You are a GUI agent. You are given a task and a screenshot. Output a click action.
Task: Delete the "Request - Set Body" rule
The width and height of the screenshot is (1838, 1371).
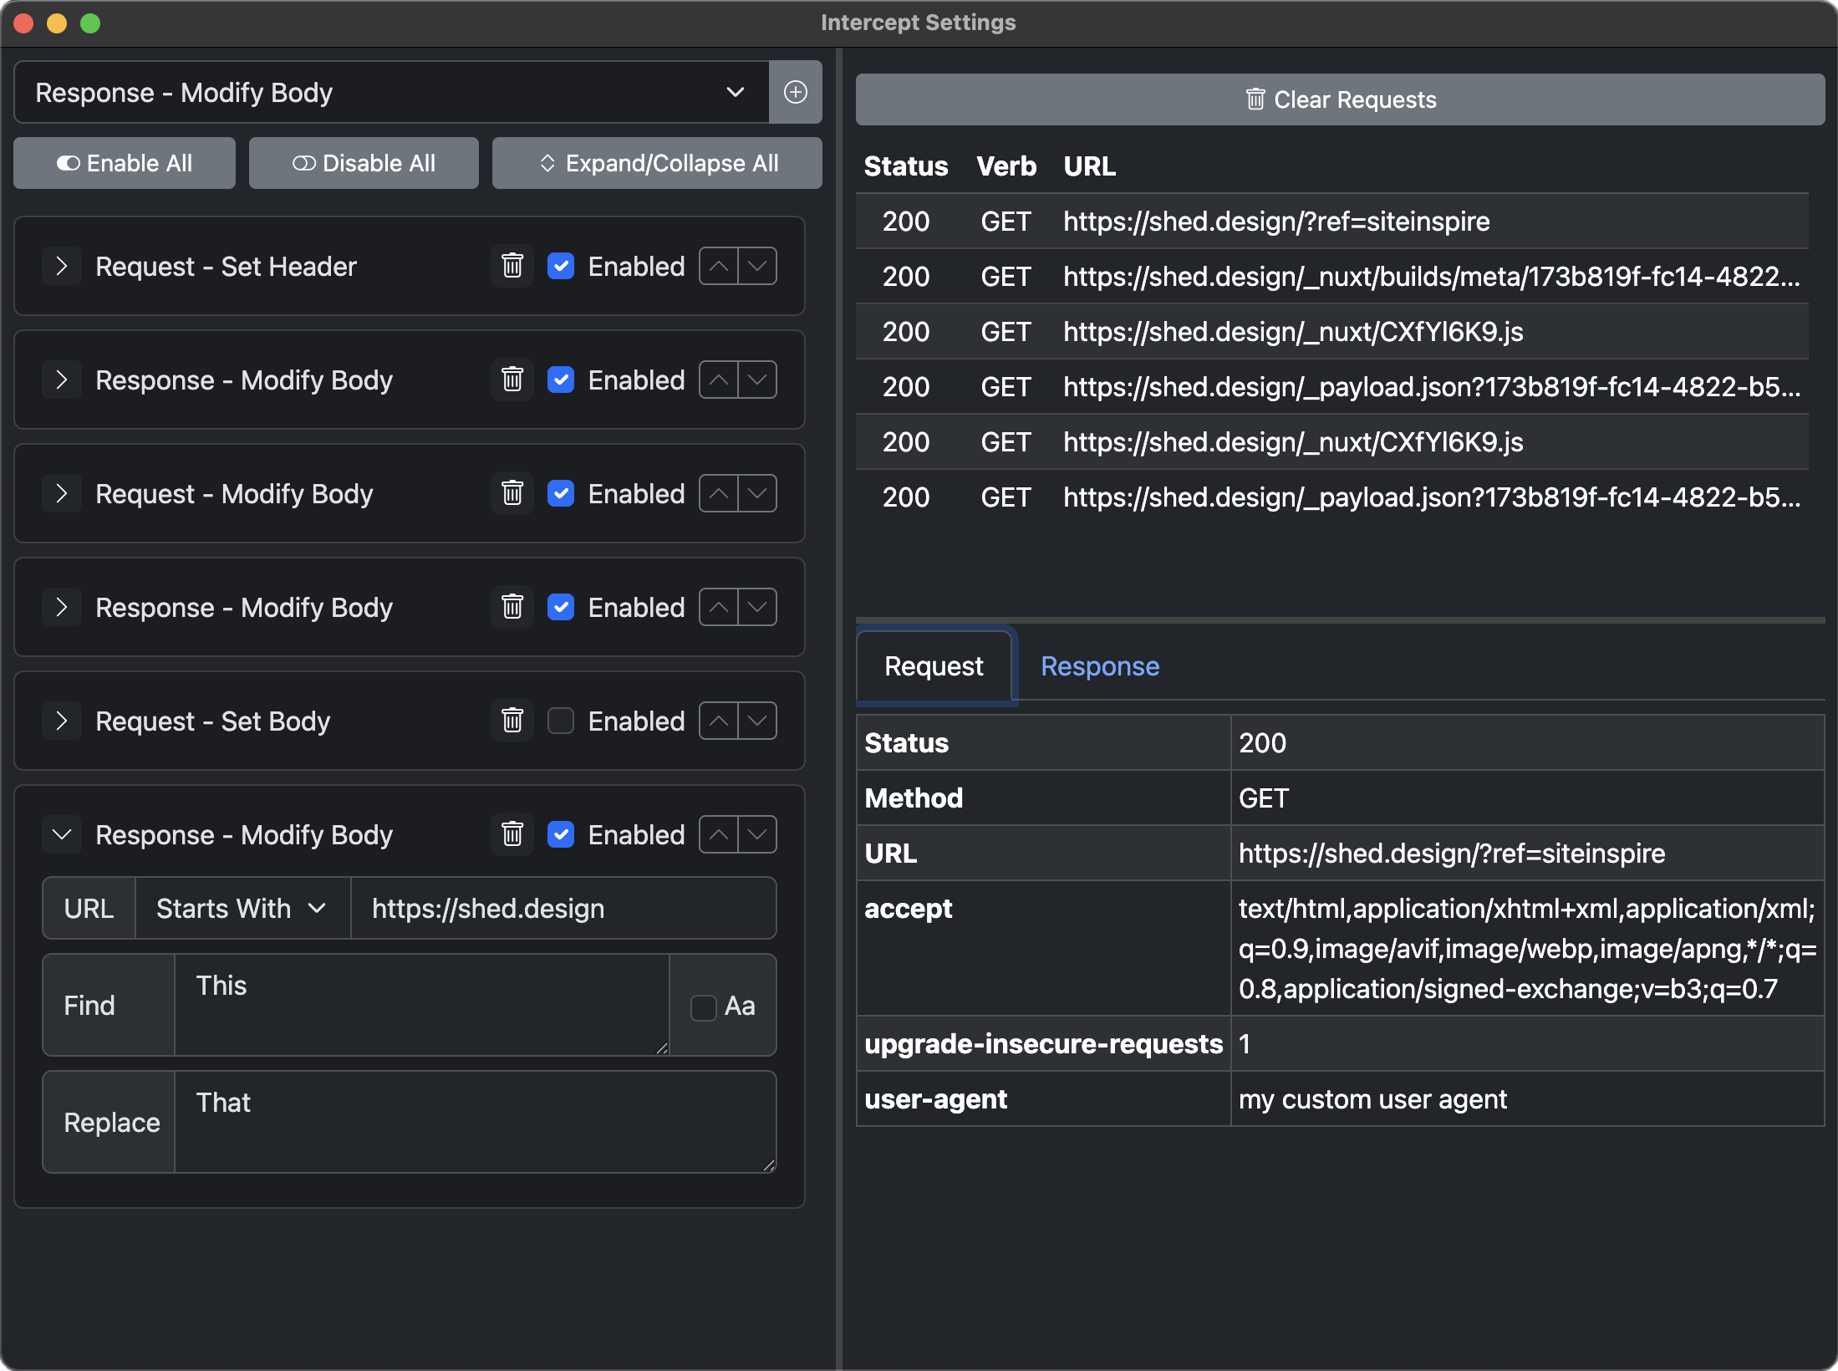pos(512,721)
